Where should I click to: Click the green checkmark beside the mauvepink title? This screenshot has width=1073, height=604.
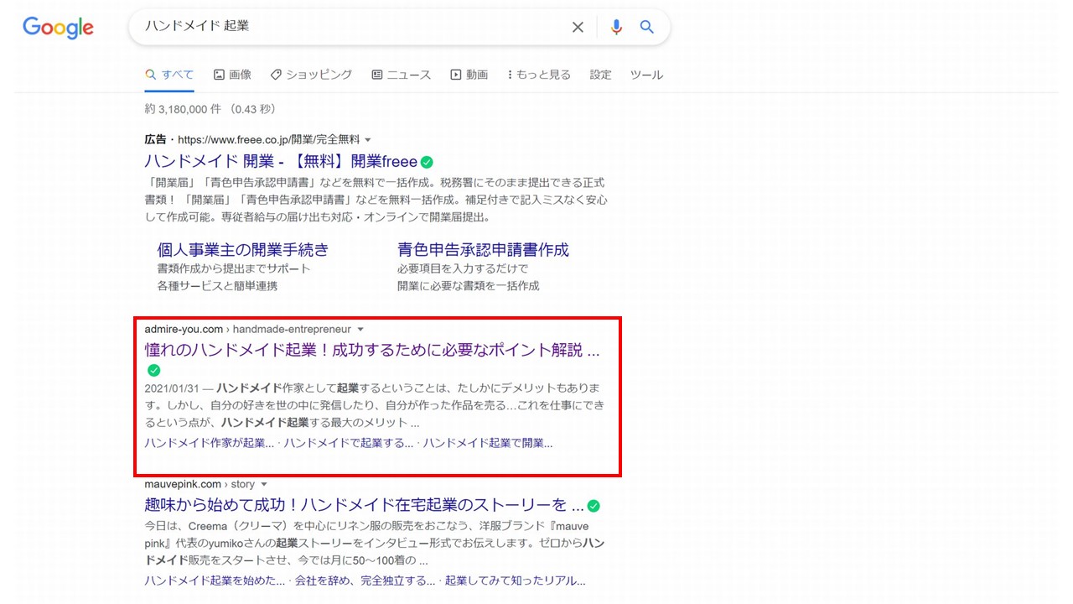(594, 506)
